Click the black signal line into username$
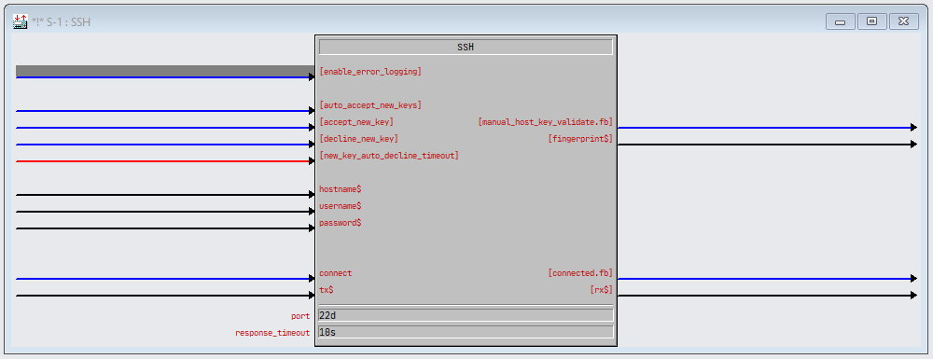This screenshot has width=933, height=359. pyautogui.click(x=165, y=211)
